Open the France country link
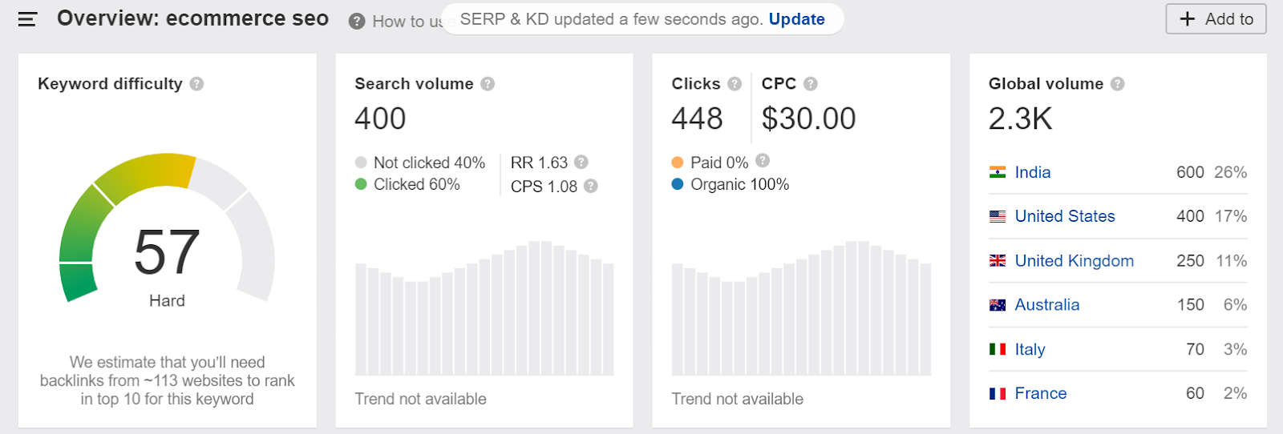Viewport: 1283px width, 434px height. point(1040,393)
